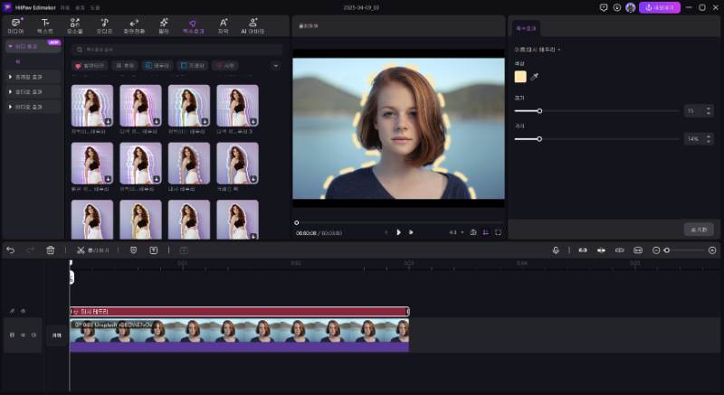Switch to the AI Avatar tab
Viewport: 724px width, 395px height.
[x=252, y=24]
